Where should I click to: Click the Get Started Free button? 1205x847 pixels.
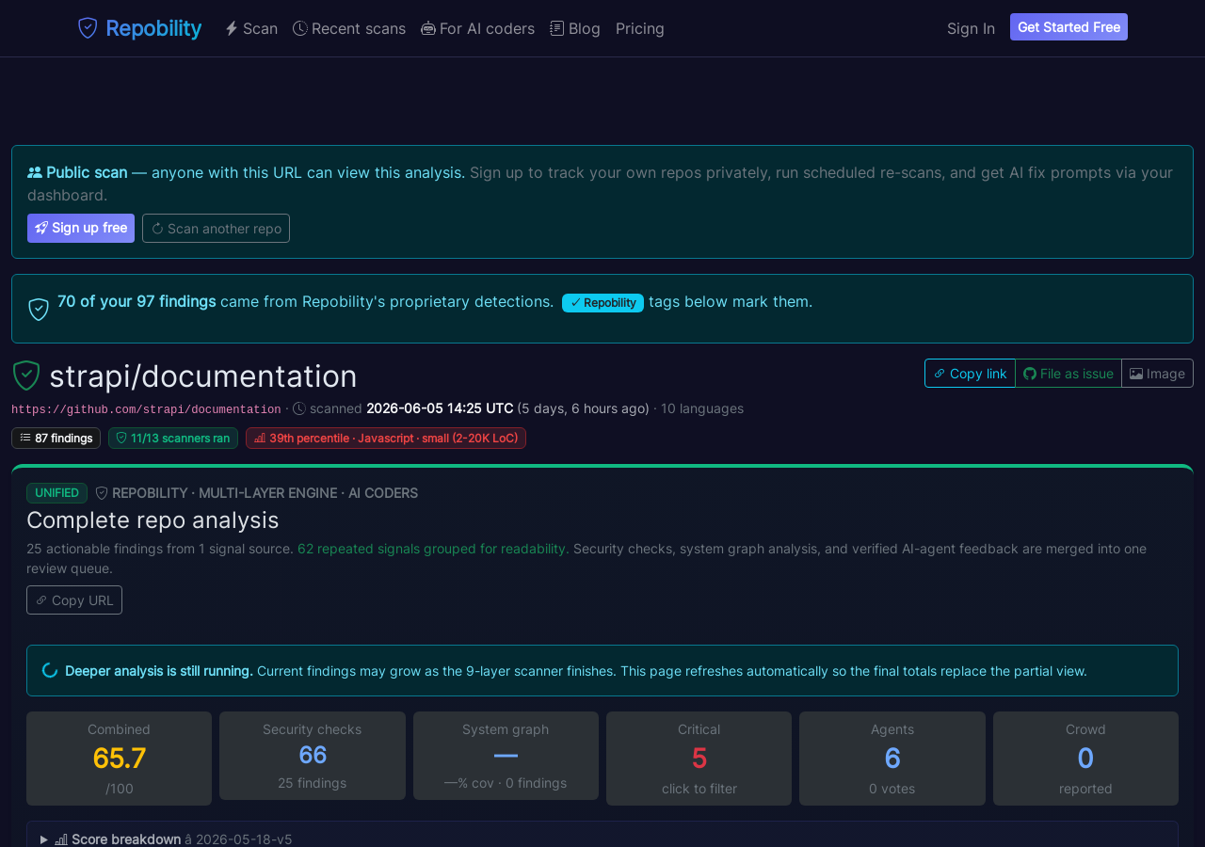pos(1068,27)
